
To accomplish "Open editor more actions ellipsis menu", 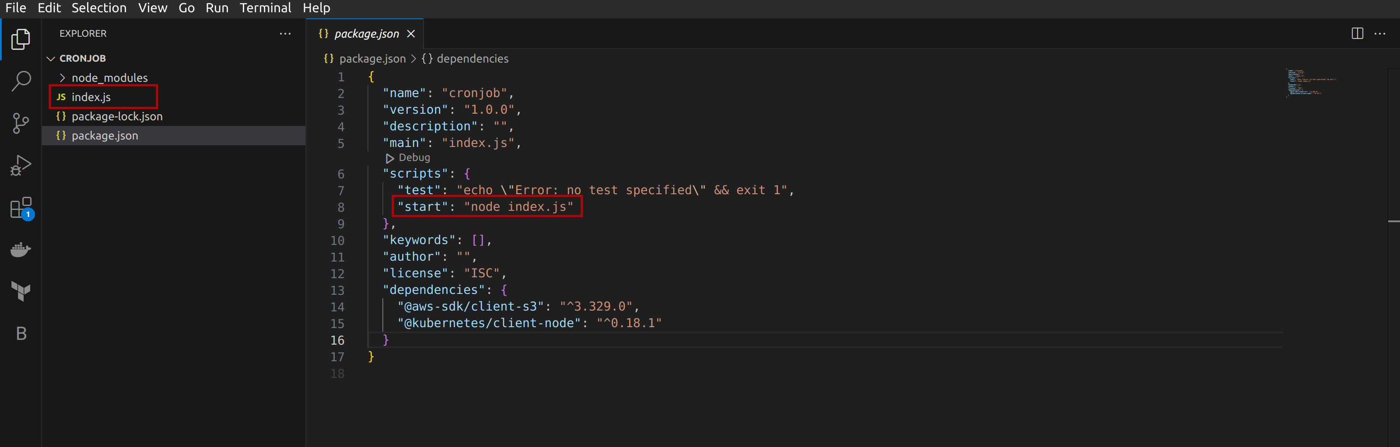I will pyautogui.click(x=1380, y=34).
